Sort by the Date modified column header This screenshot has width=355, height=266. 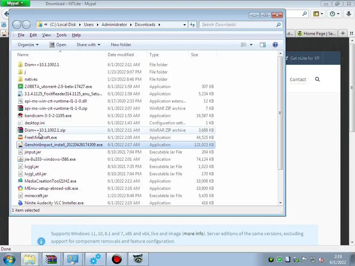pyautogui.click(x=121, y=55)
